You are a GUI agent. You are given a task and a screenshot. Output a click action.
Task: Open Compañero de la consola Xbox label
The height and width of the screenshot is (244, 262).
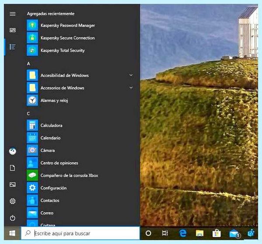coord(69,175)
